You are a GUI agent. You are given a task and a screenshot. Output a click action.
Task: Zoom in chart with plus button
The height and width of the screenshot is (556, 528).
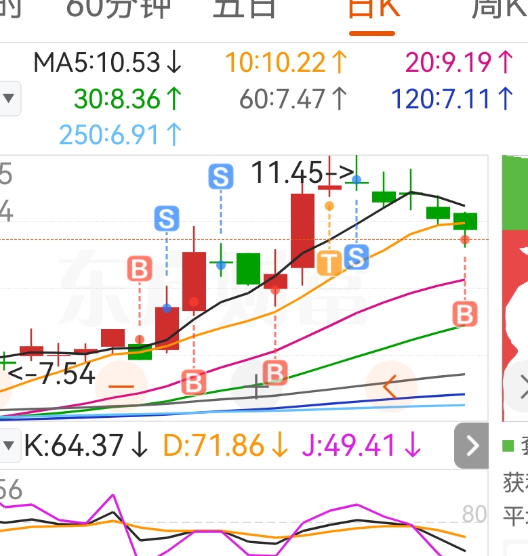[x=256, y=386]
